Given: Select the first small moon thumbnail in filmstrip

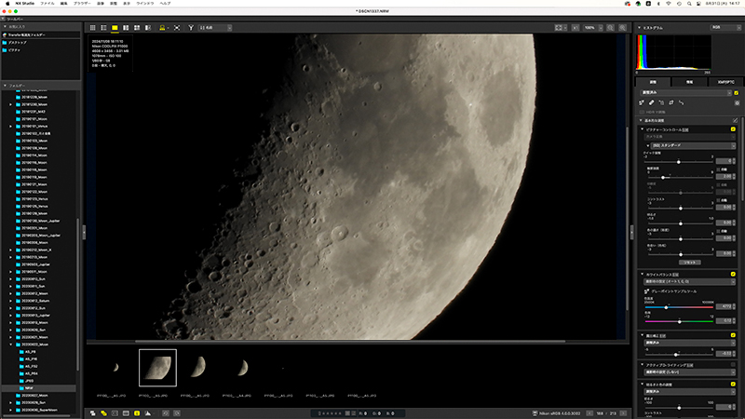Looking at the screenshot, I should coord(115,367).
